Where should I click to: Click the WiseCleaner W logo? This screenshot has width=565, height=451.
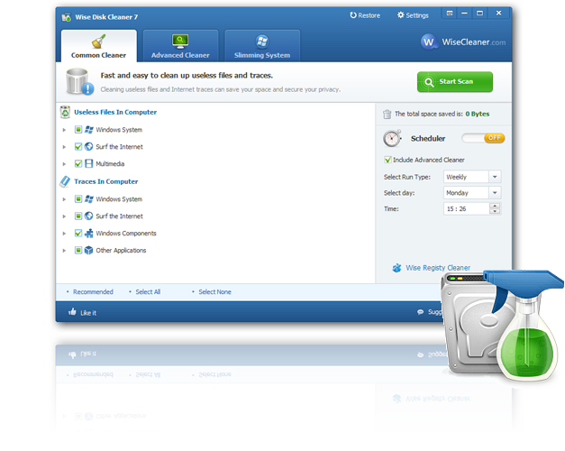tap(428, 42)
